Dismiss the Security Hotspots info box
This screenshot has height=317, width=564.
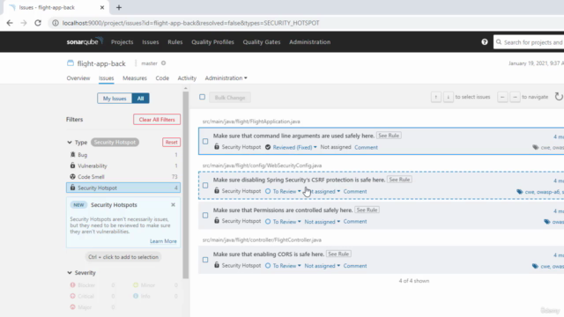[x=173, y=204]
